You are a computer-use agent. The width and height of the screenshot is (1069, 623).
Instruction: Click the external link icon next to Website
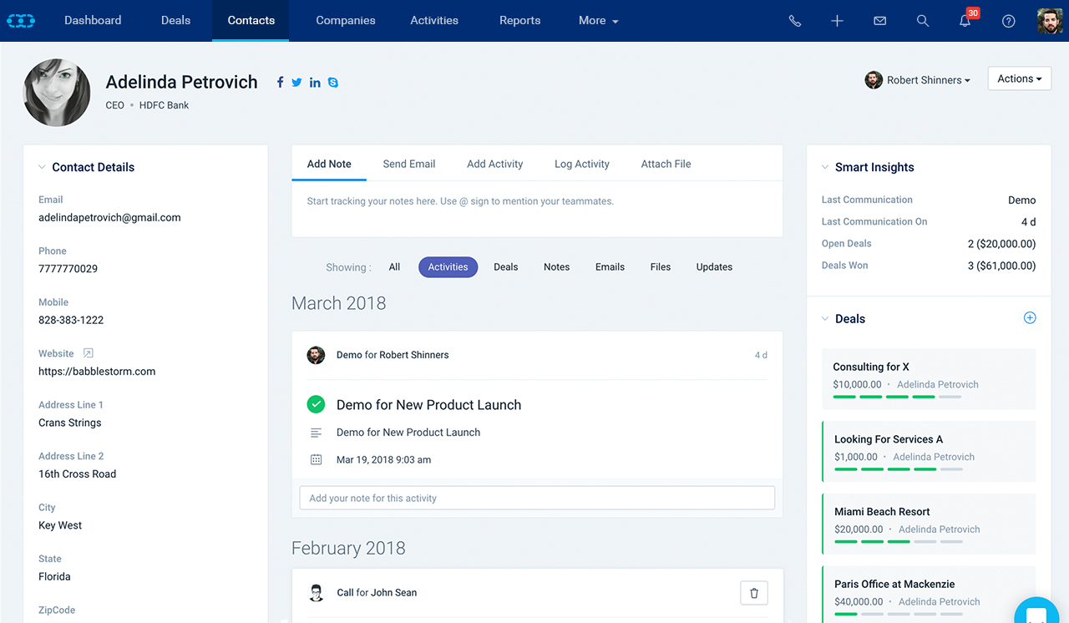coord(89,353)
